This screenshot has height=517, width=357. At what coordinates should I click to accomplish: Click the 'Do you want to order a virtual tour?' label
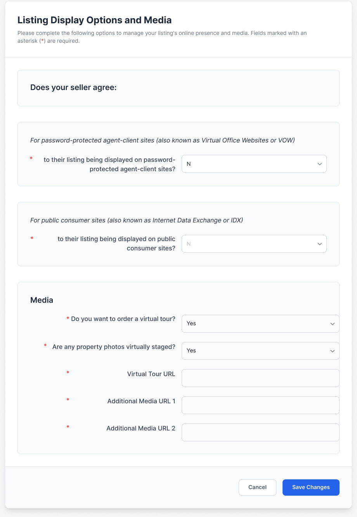point(123,319)
